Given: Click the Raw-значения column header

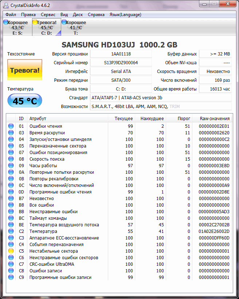Looking at the screenshot, I should 212,119.
